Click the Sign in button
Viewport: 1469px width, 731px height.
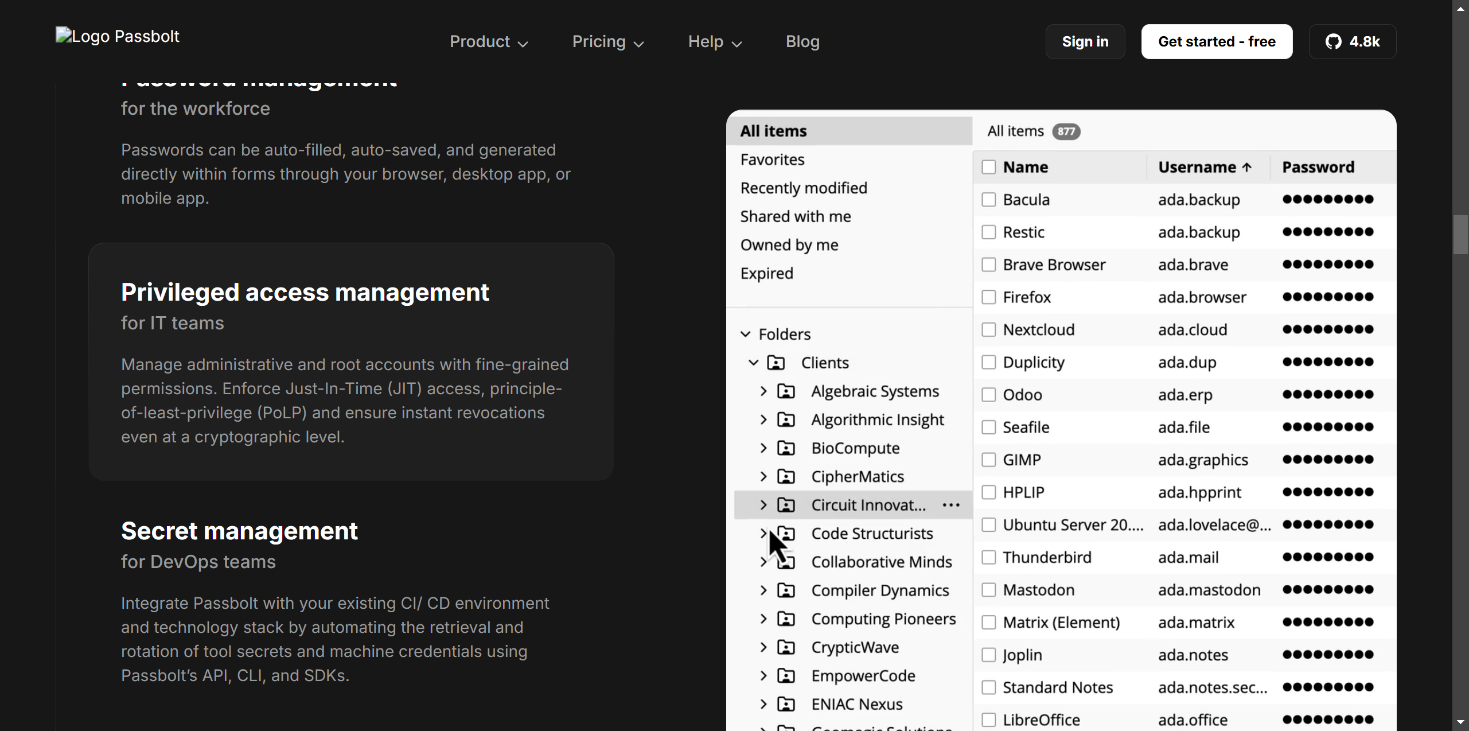click(x=1084, y=42)
